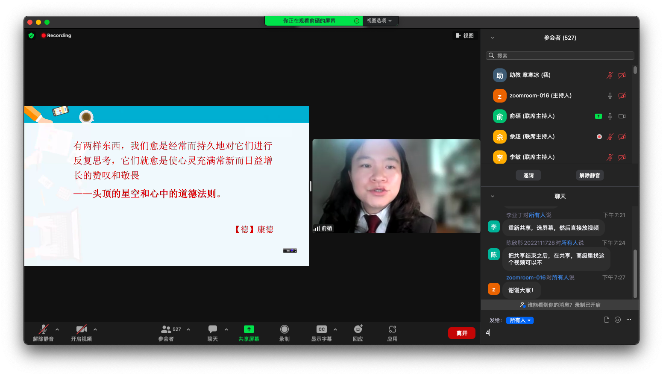The image size is (663, 376).
Task: Click the chat panel scrollbar
Action: click(635, 273)
